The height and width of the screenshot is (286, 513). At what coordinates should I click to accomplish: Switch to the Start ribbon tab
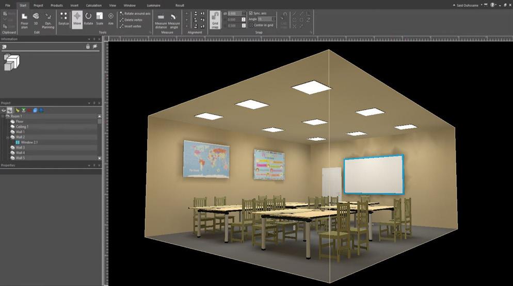23,5
